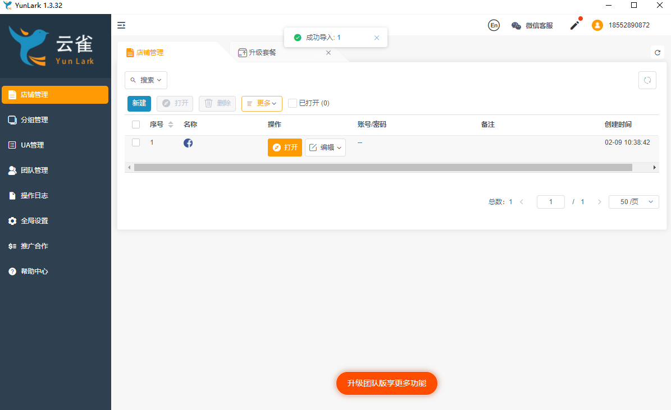Click the 名称 column header
This screenshot has height=410, width=671.
(x=190, y=125)
